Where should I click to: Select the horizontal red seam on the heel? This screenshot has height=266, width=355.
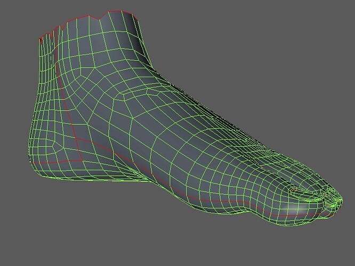pyautogui.click(x=57, y=162)
